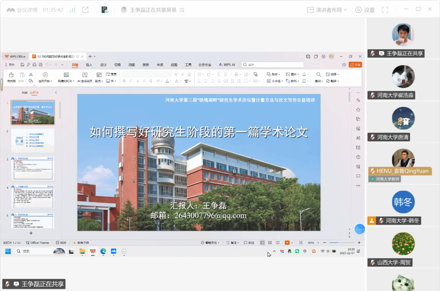Expand the 演讲者布局 layout dropdown
The height and width of the screenshot is (291, 440).
[x=327, y=10]
